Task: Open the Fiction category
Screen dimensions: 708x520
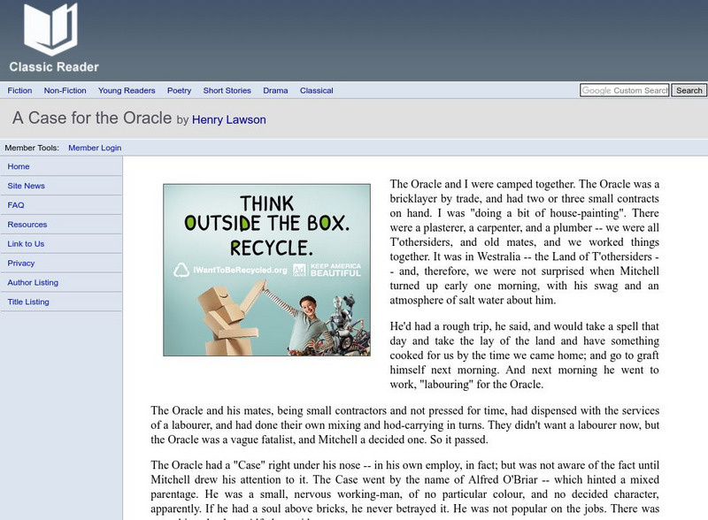Action: click(x=19, y=90)
